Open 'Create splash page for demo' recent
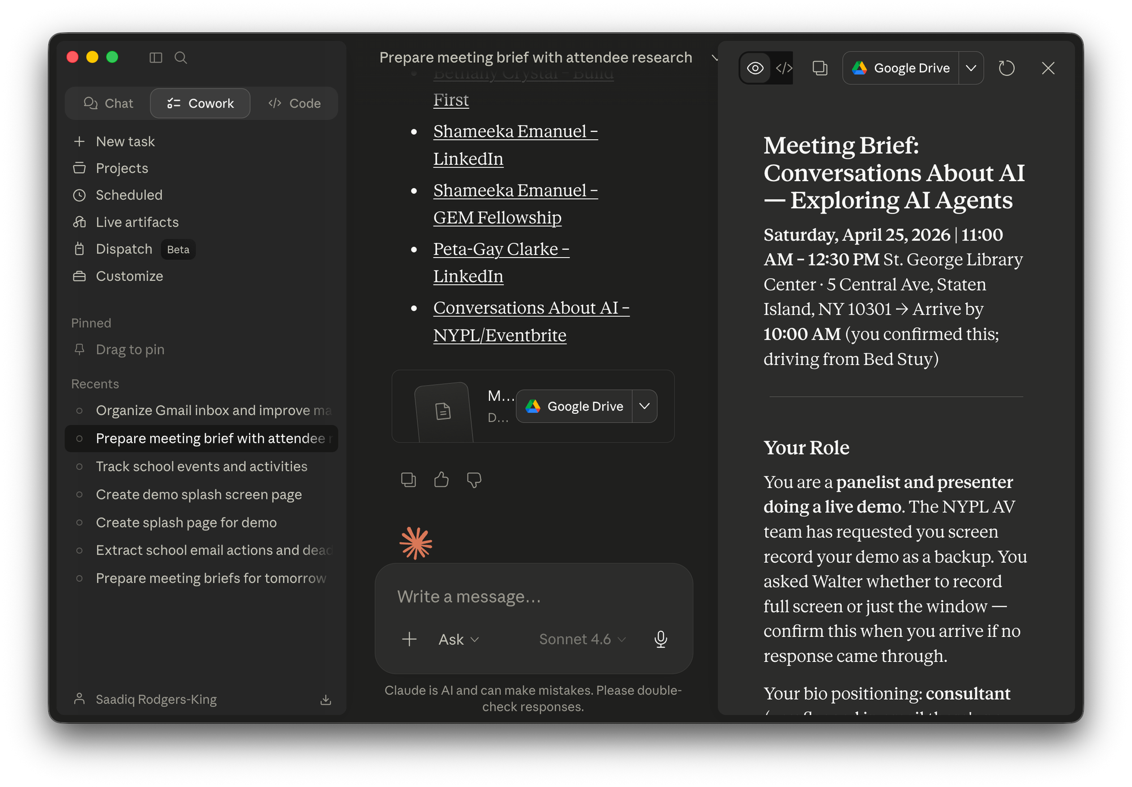Image resolution: width=1132 pixels, height=787 pixels. [x=201, y=523]
